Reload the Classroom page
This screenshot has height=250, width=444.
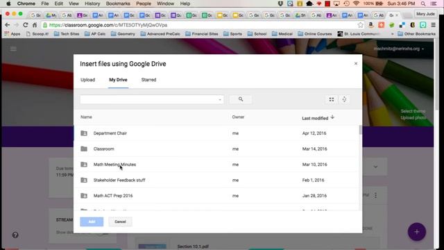coord(26,25)
